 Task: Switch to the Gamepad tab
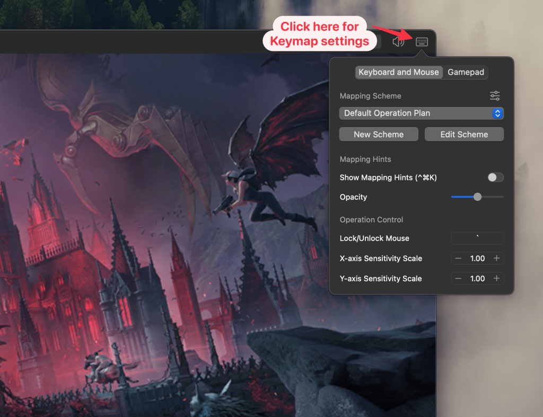pyautogui.click(x=466, y=72)
